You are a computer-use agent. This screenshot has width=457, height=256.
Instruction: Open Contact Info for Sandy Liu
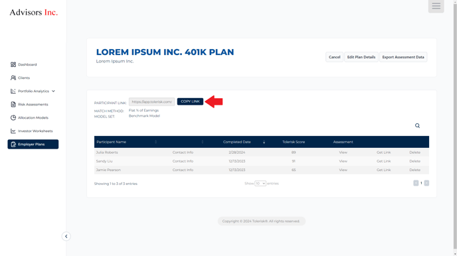click(183, 161)
